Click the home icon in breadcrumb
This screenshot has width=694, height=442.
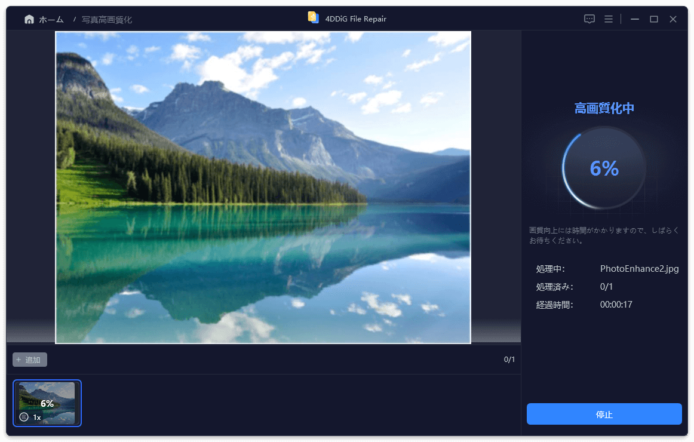pyautogui.click(x=29, y=19)
